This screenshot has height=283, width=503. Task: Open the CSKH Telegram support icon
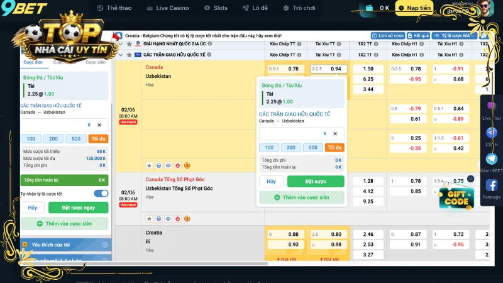coord(492,133)
